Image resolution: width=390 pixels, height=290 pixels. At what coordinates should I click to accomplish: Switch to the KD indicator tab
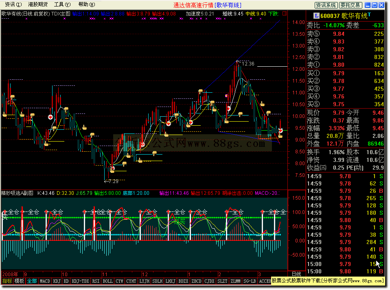66,281
